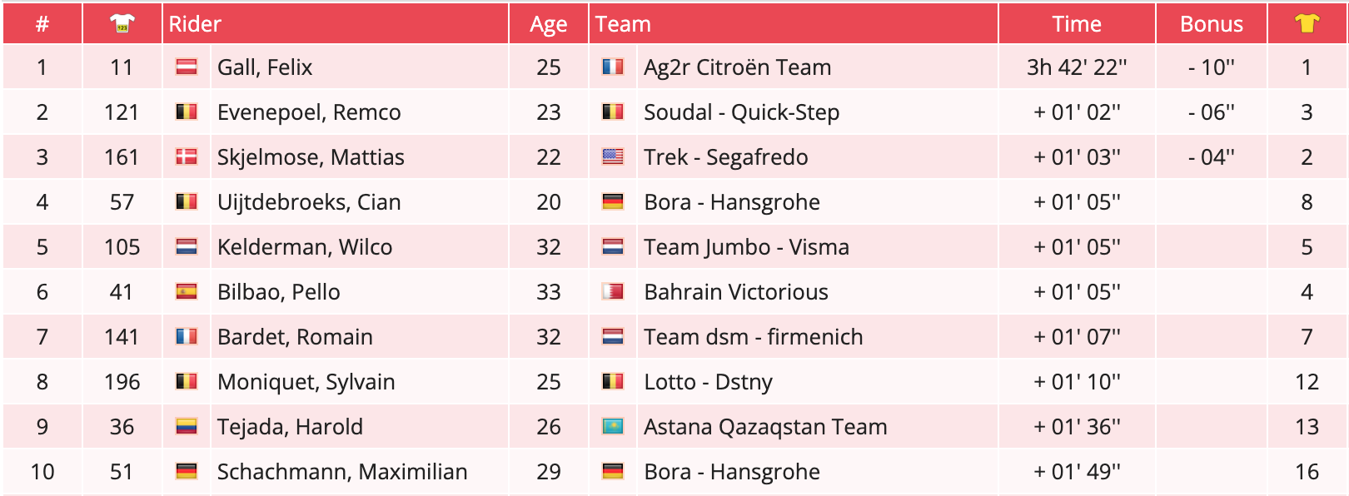Click the Team column header
1349x496 pixels.
pos(623,24)
